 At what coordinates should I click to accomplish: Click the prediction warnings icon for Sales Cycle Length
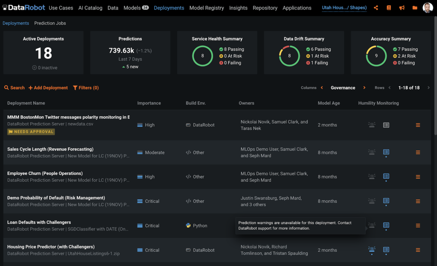tap(386, 152)
